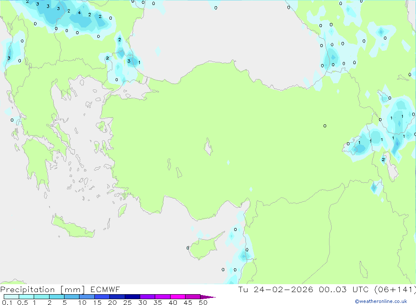Screen dimensions: 416x305
Task: Click the 'Precipitation [mm]' title text
Action: (x=42, y=289)
